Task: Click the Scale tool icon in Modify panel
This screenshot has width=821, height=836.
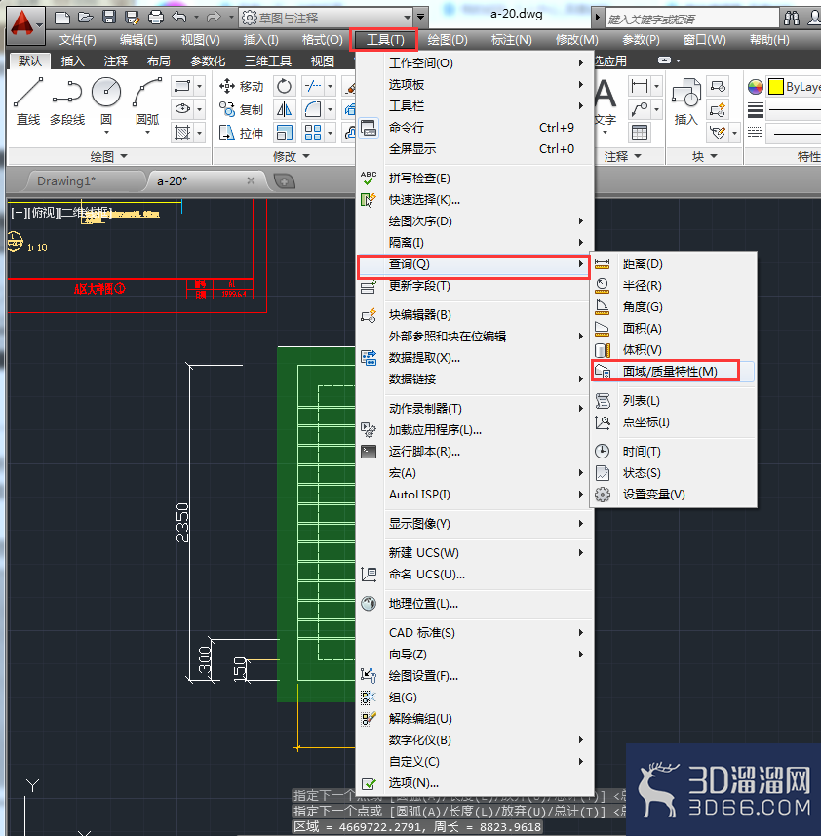Action: 284,133
